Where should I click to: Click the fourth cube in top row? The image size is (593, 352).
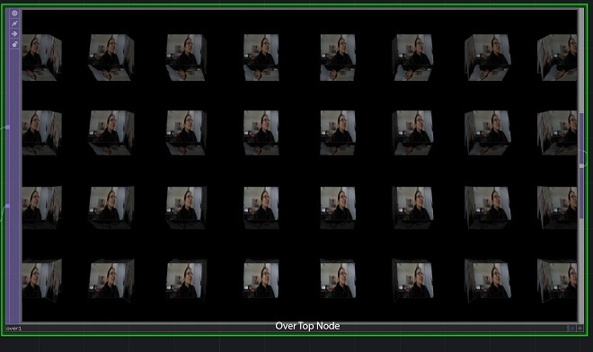click(261, 57)
